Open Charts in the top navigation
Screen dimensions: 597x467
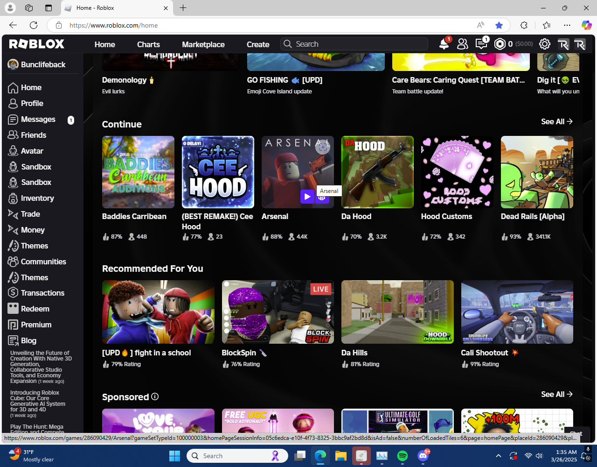coord(148,44)
